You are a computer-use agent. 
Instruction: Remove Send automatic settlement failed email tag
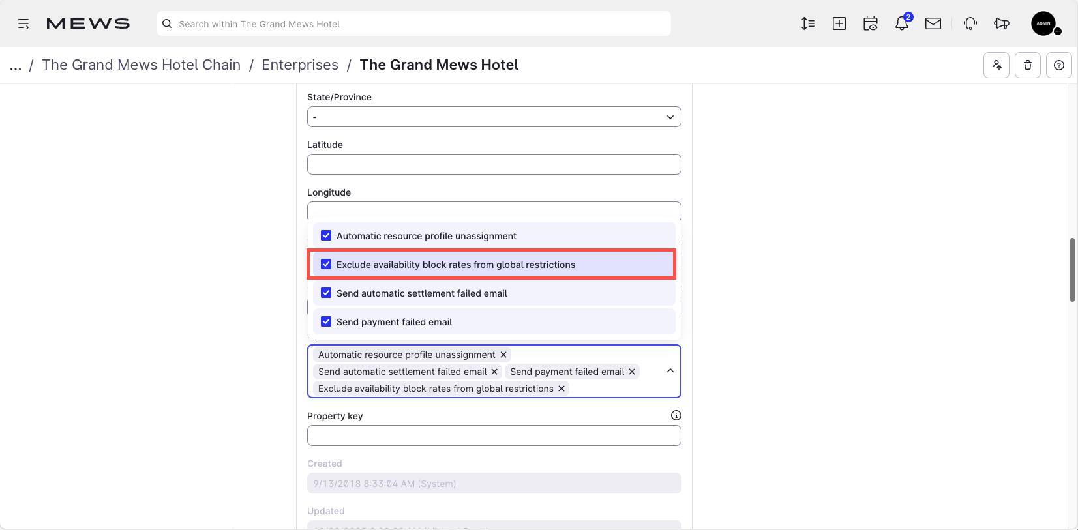[494, 372]
